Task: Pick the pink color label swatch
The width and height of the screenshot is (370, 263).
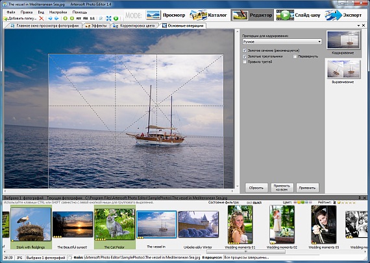Action: tap(295, 202)
